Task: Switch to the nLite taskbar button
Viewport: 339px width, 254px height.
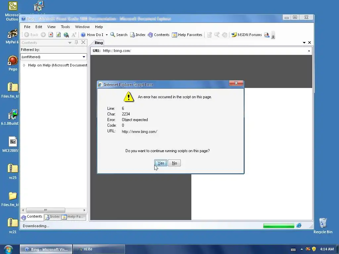Action: coord(99,249)
